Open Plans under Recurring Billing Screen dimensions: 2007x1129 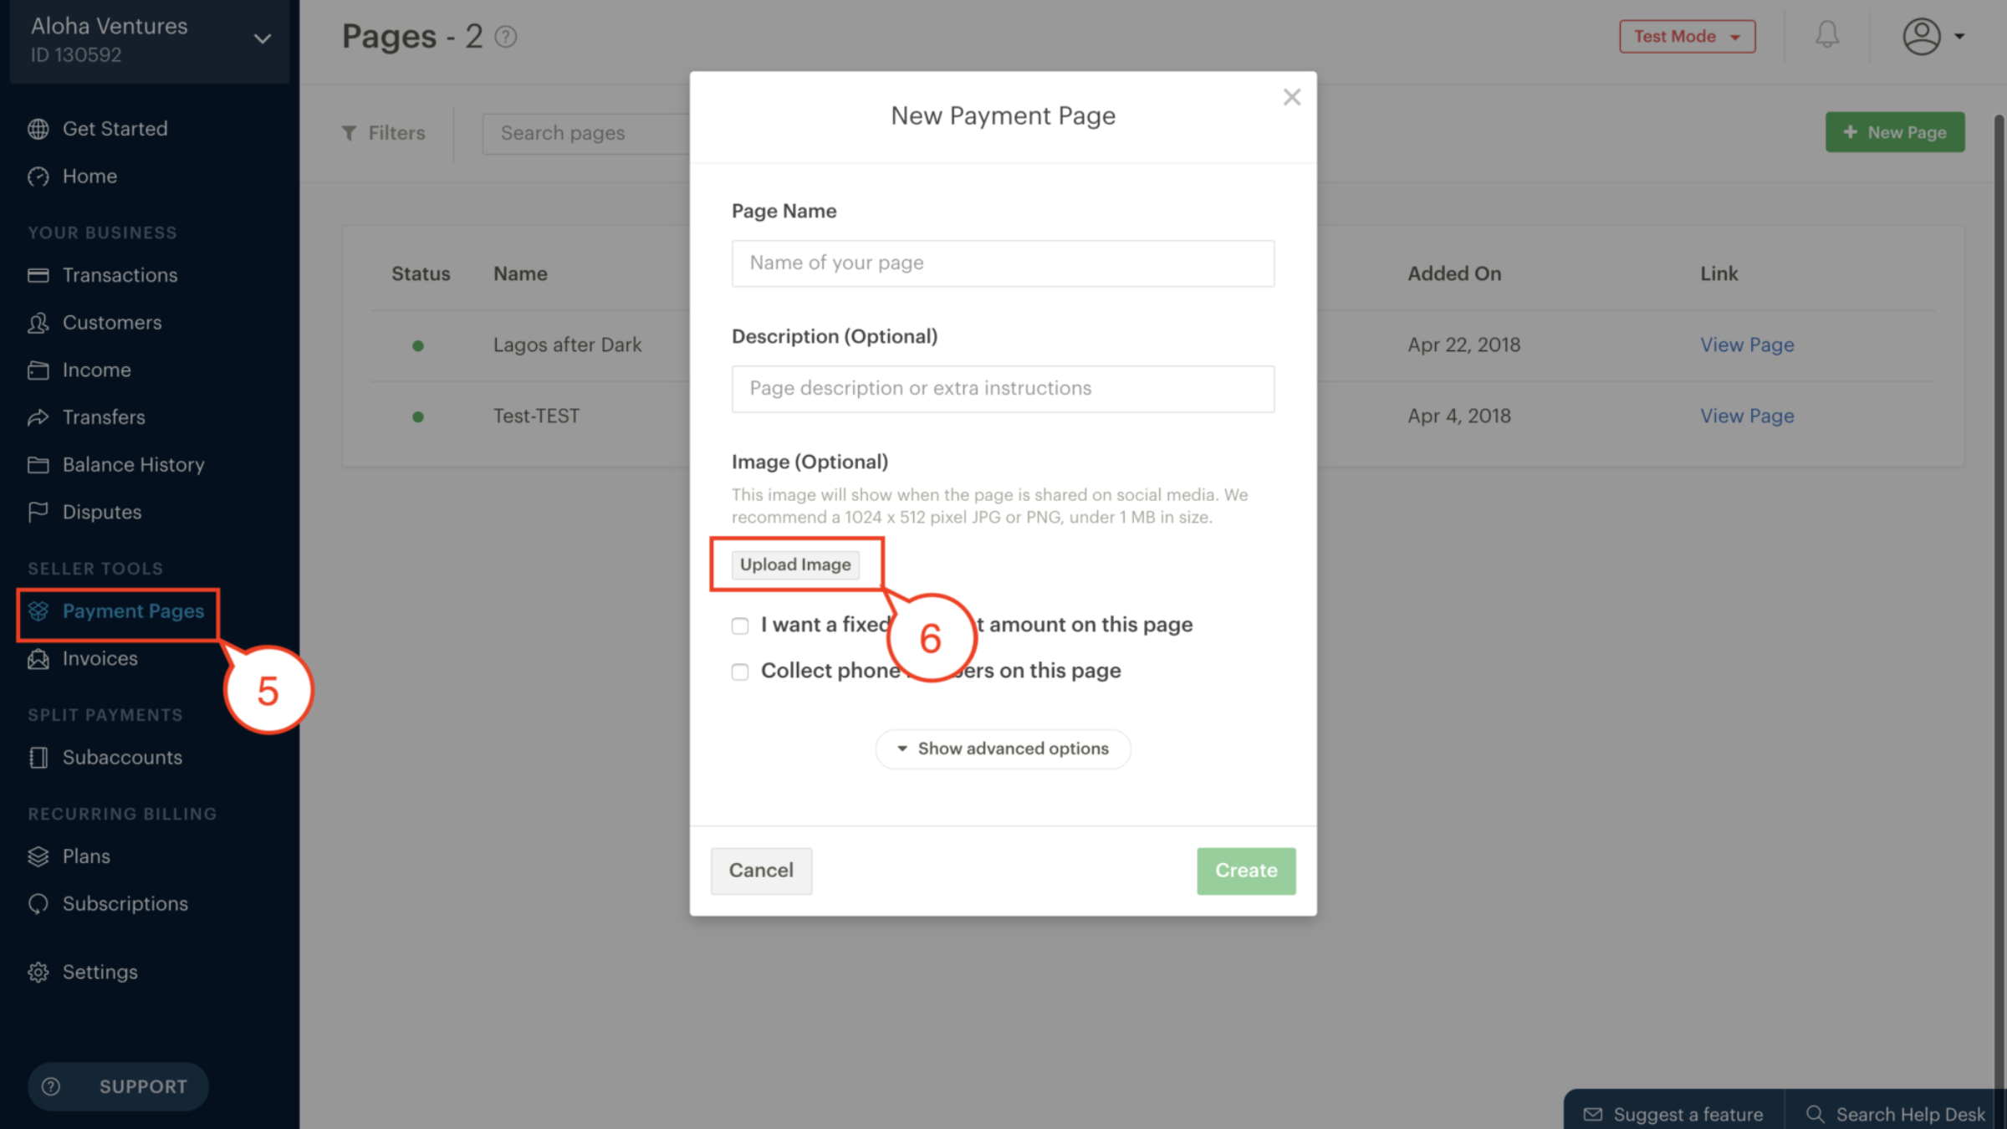pos(86,856)
